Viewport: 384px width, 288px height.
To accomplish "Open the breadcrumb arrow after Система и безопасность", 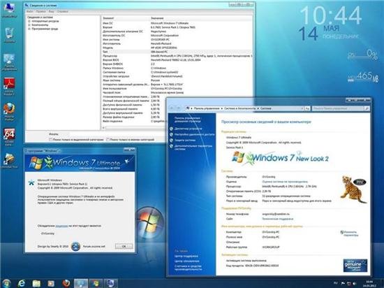I will [x=258, y=108].
